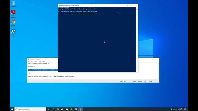The image size is (198, 111).
Task: Select the Microsoft Edge desktop shortcut
Action: click(13, 33)
